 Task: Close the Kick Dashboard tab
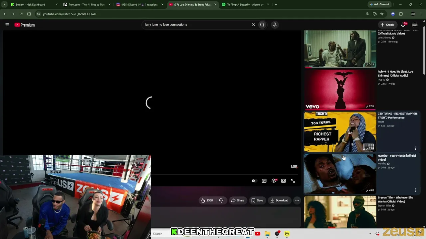click(57, 5)
